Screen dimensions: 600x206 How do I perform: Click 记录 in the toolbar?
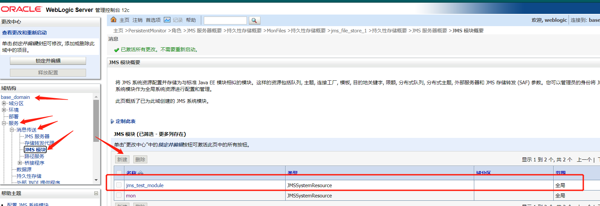[x=178, y=20]
